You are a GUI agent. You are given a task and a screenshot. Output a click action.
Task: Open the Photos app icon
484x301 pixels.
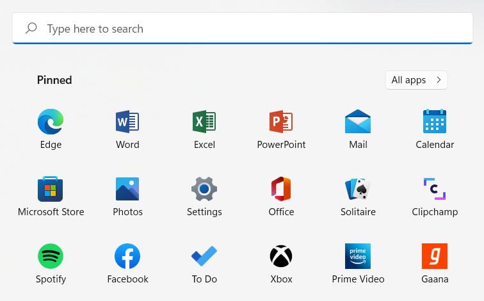click(127, 189)
